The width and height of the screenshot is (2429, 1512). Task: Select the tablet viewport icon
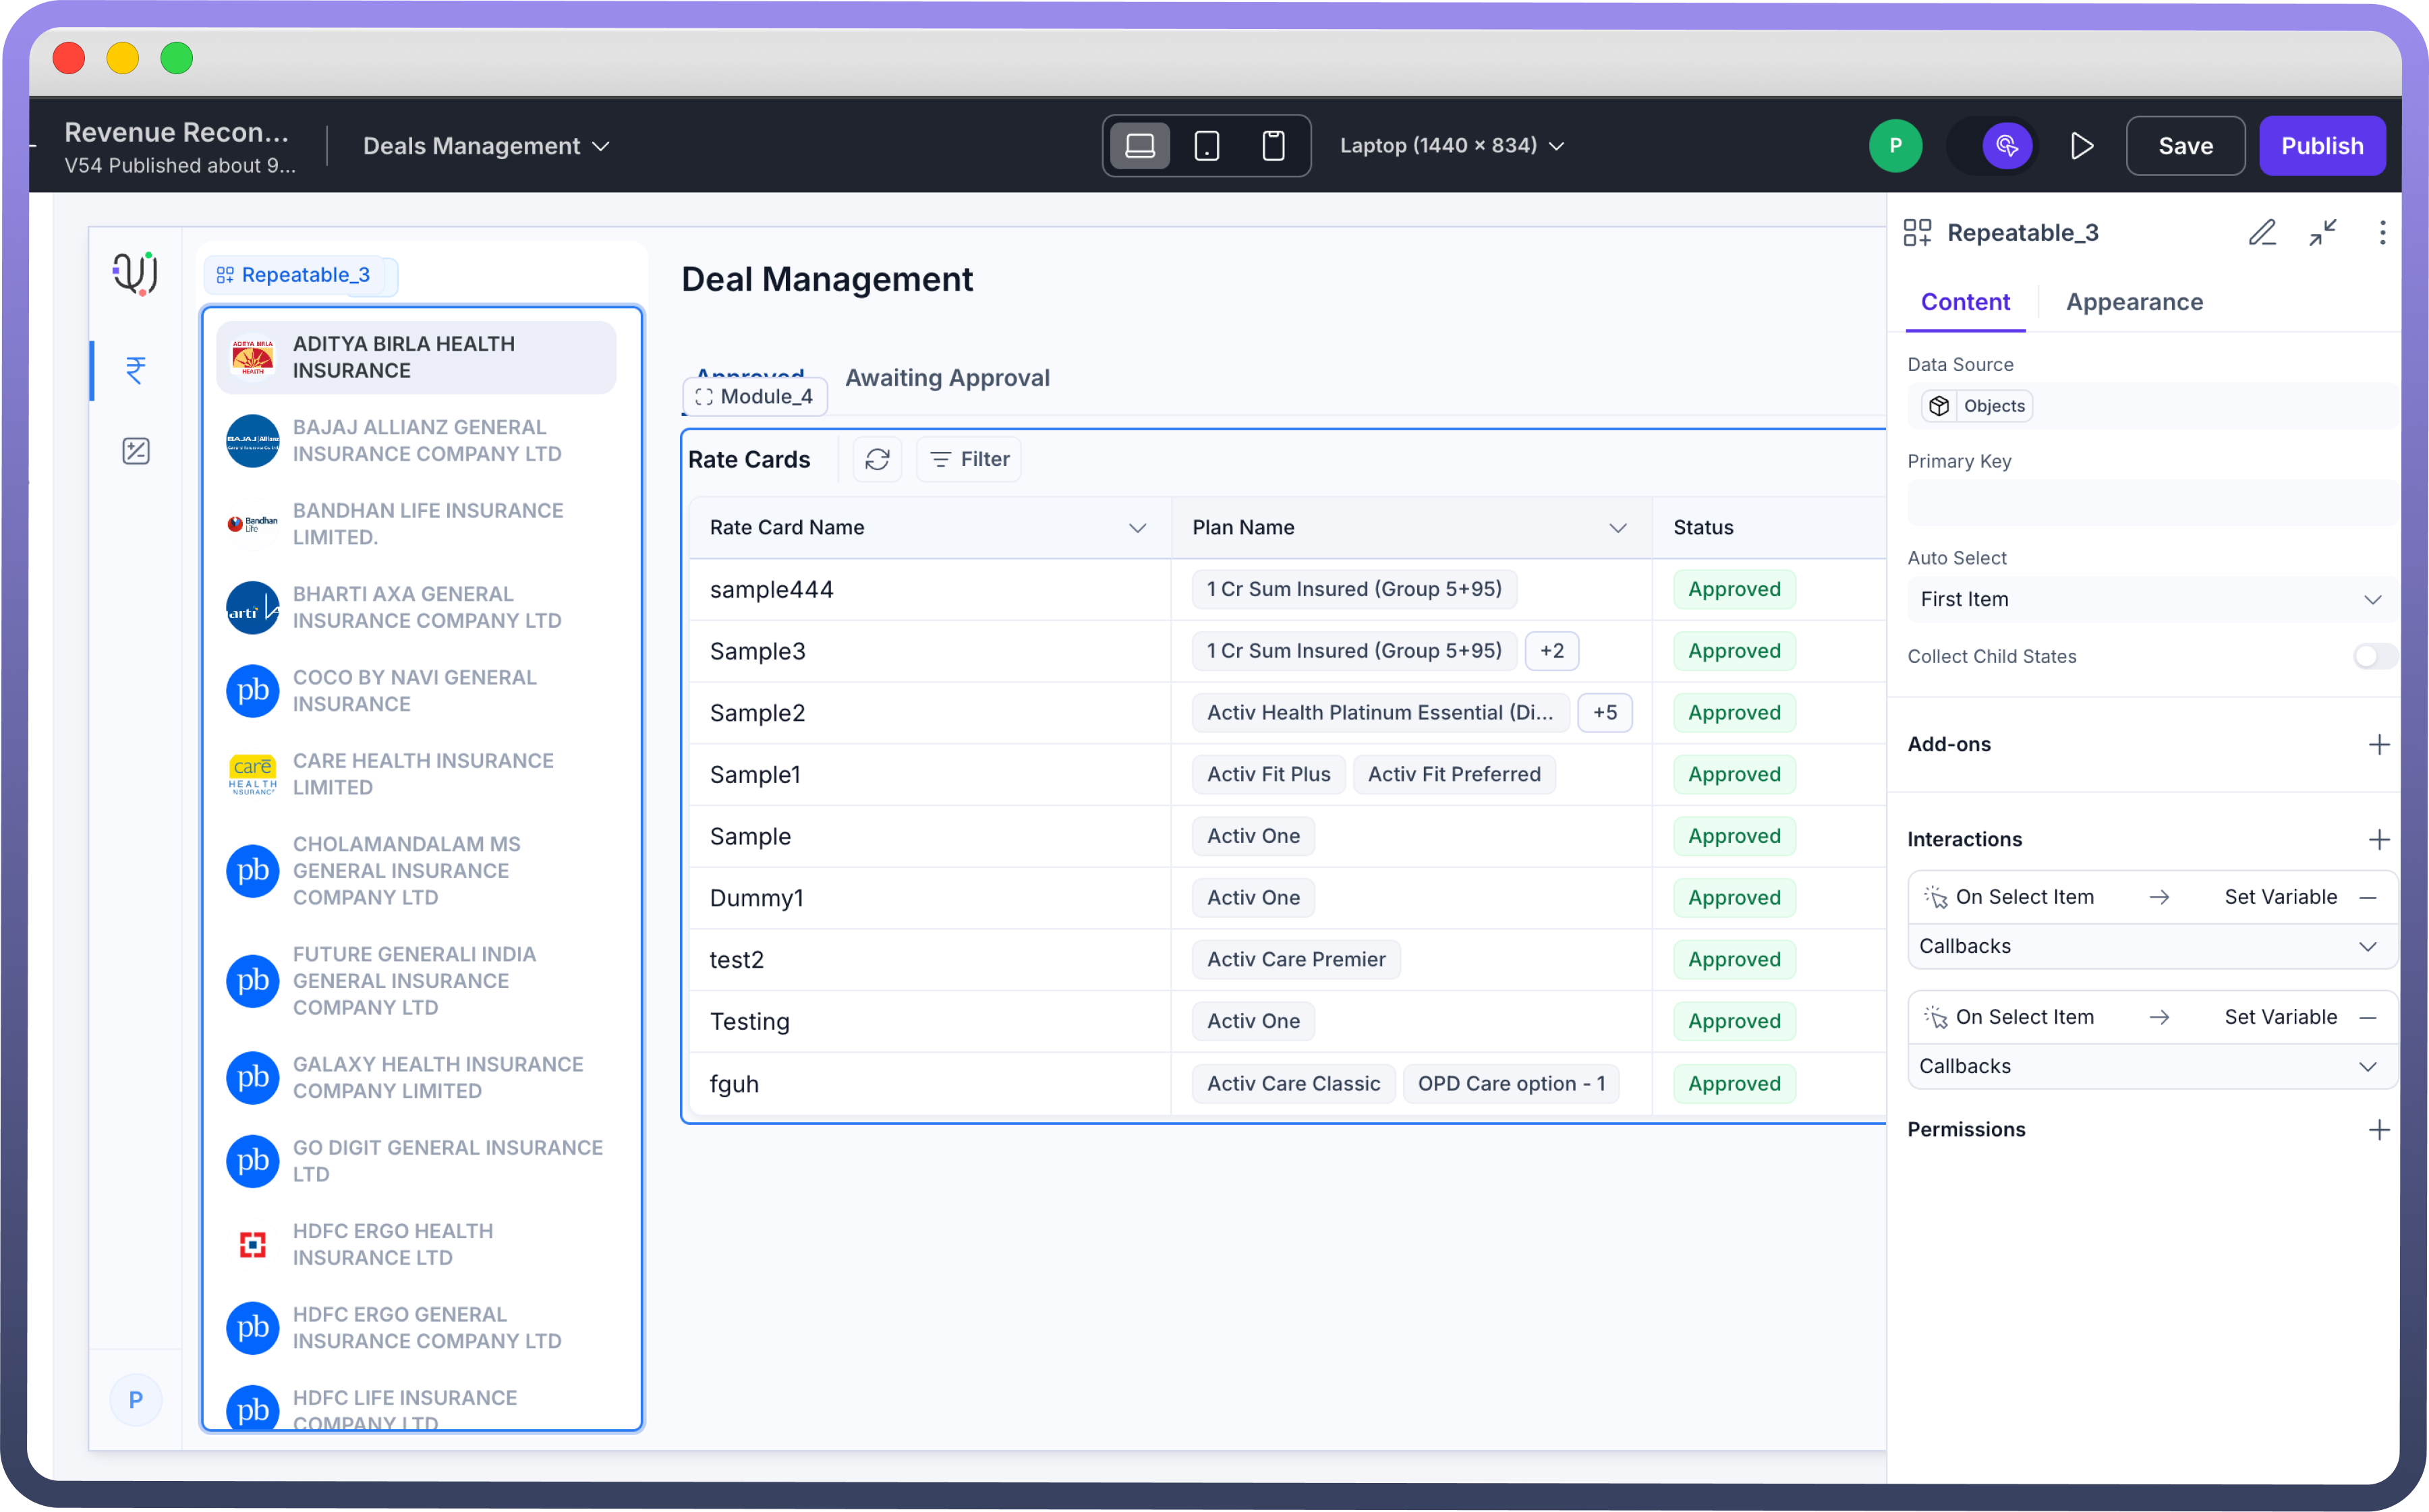[x=1207, y=146]
